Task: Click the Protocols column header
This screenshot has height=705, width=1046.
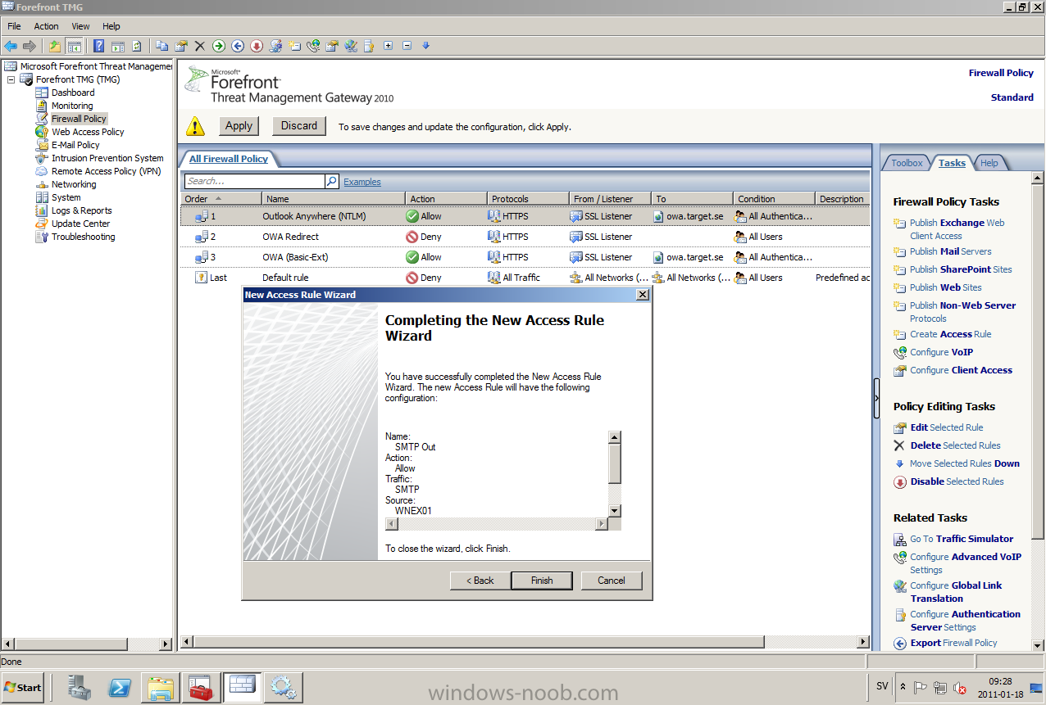Action: (x=528, y=199)
